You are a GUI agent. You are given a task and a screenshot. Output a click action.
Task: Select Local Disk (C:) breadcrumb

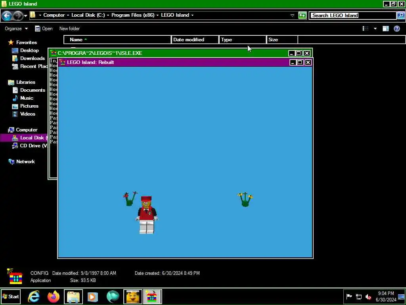tap(88, 15)
